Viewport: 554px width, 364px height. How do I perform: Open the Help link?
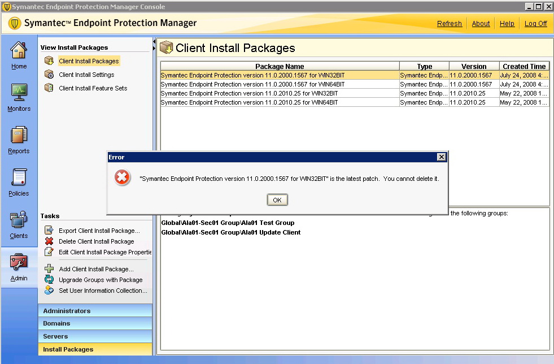point(507,24)
